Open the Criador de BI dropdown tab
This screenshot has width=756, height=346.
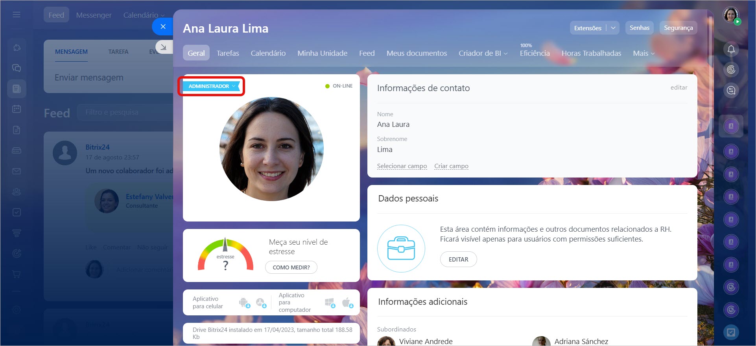pyautogui.click(x=483, y=53)
